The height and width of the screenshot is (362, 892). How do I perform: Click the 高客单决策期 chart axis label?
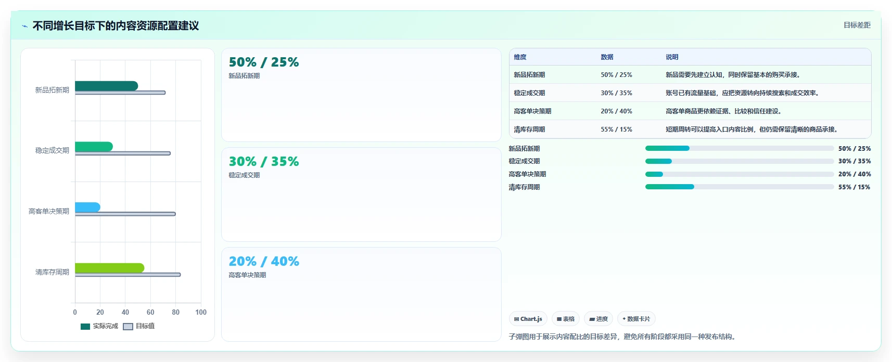tap(49, 211)
